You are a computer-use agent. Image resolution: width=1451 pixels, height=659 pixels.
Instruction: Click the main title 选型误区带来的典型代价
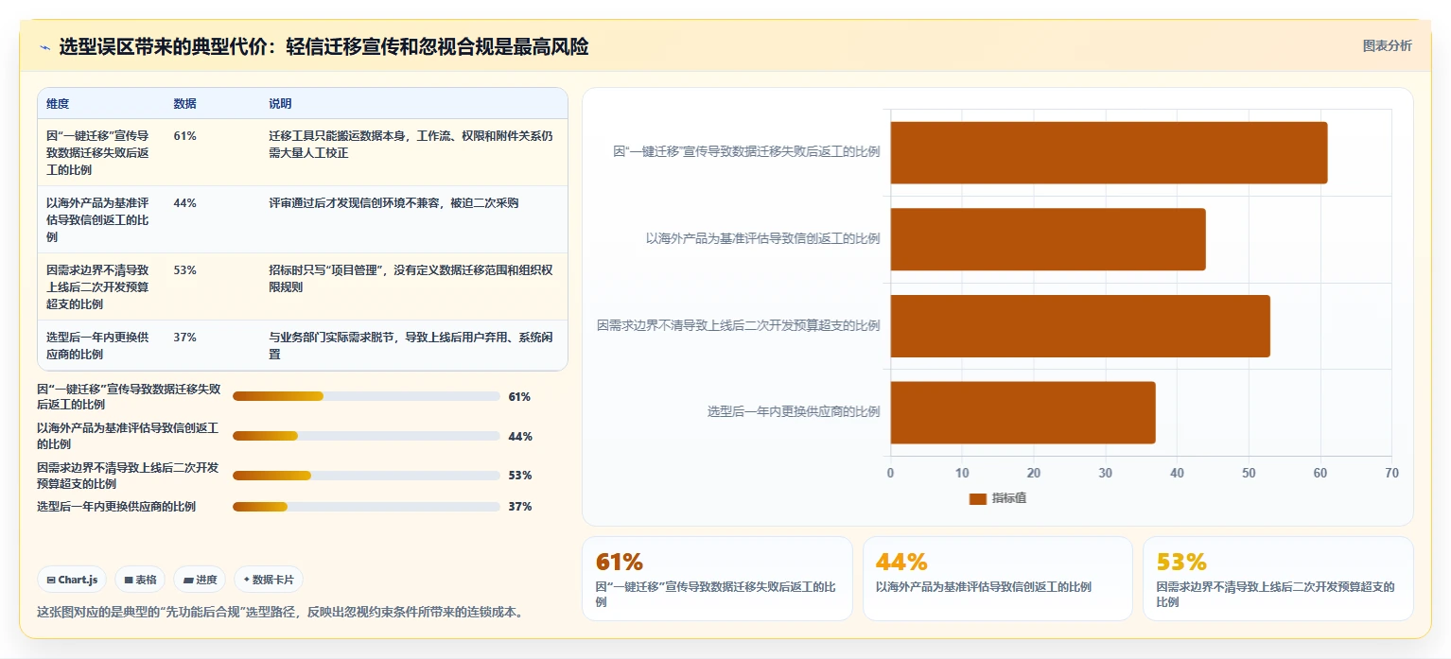(x=323, y=47)
